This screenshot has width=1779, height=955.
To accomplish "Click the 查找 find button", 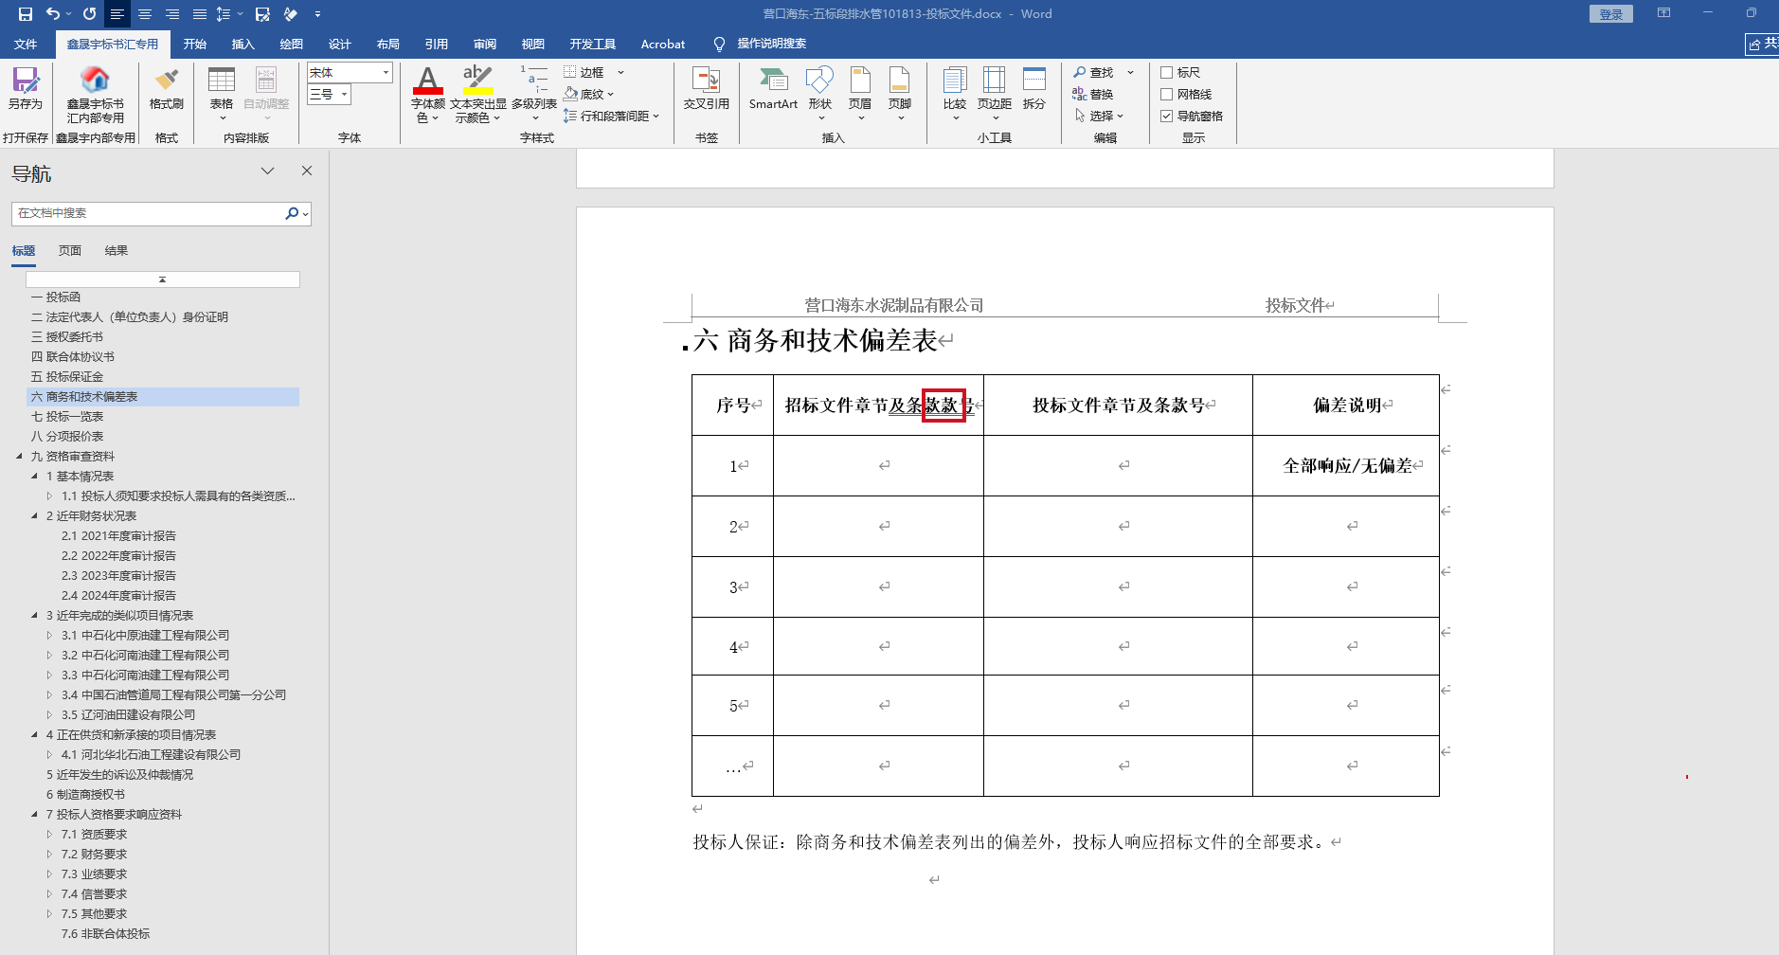I will pyautogui.click(x=1093, y=72).
